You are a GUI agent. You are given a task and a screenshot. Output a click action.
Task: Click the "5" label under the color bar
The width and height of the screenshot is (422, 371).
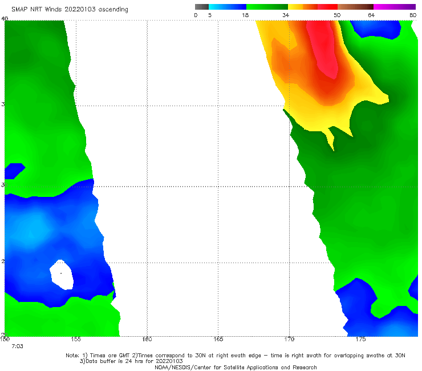(x=210, y=15)
